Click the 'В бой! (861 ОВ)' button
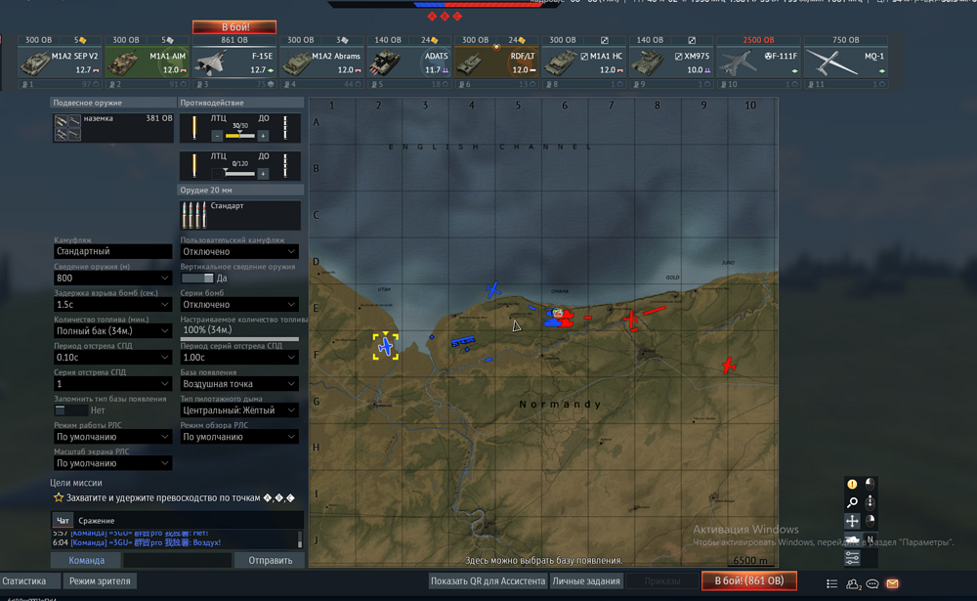The height and width of the screenshot is (601, 977). click(x=749, y=580)
